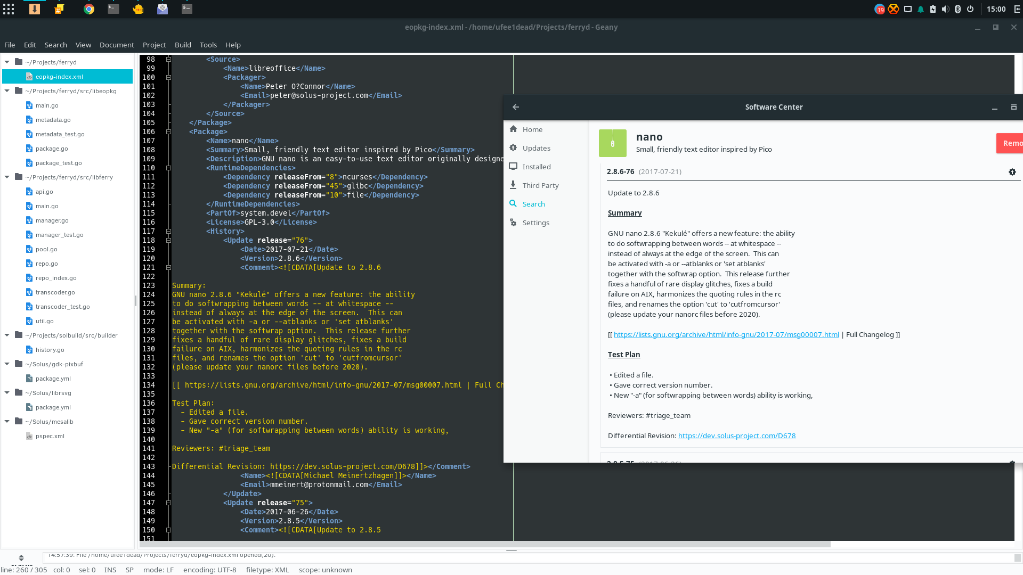Viewport: 1023px width, 575px height.
Task: Open the teapot app icon in top panel
Action: click(x=138, y=9)
